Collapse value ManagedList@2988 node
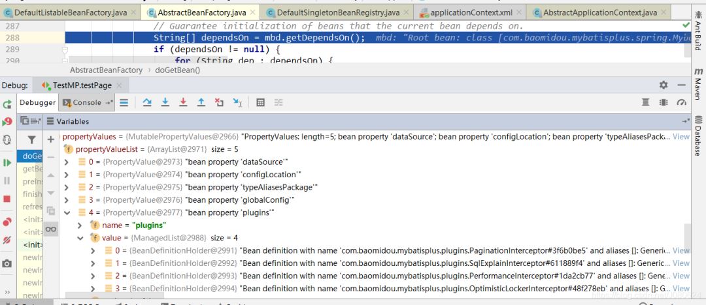 [80, 238]
